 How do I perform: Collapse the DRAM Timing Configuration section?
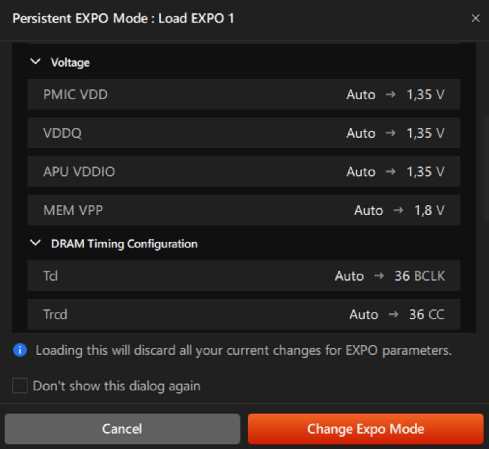pos(36,244)
